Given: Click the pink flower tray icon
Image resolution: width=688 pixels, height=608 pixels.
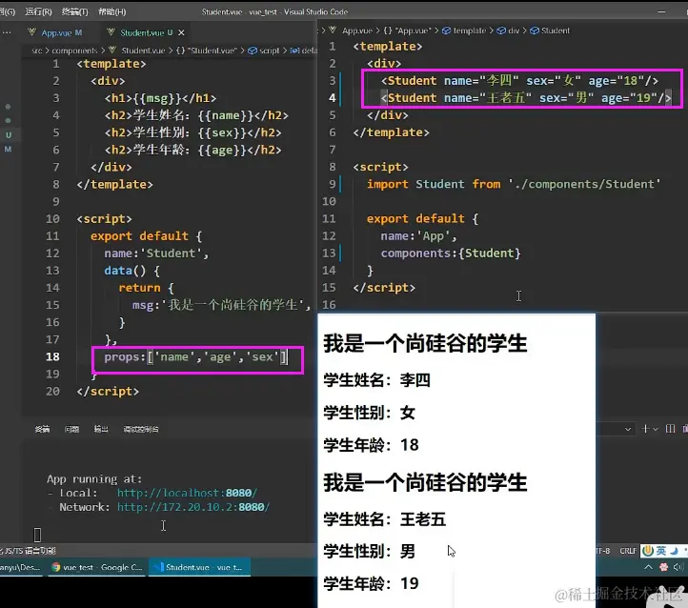Looking at the screenshot, I should [x=663, y=567].
